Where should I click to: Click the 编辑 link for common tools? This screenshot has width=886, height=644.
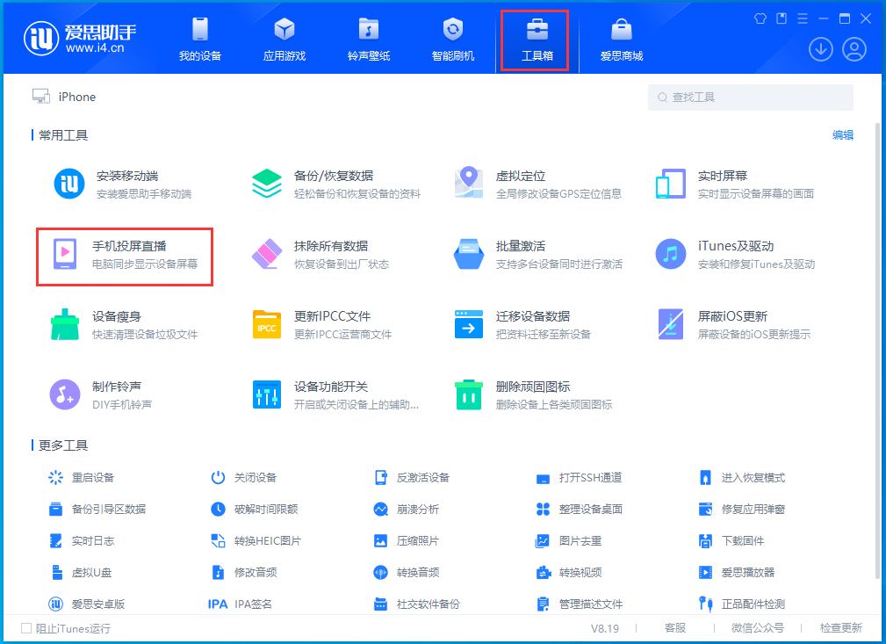[842, 134]
